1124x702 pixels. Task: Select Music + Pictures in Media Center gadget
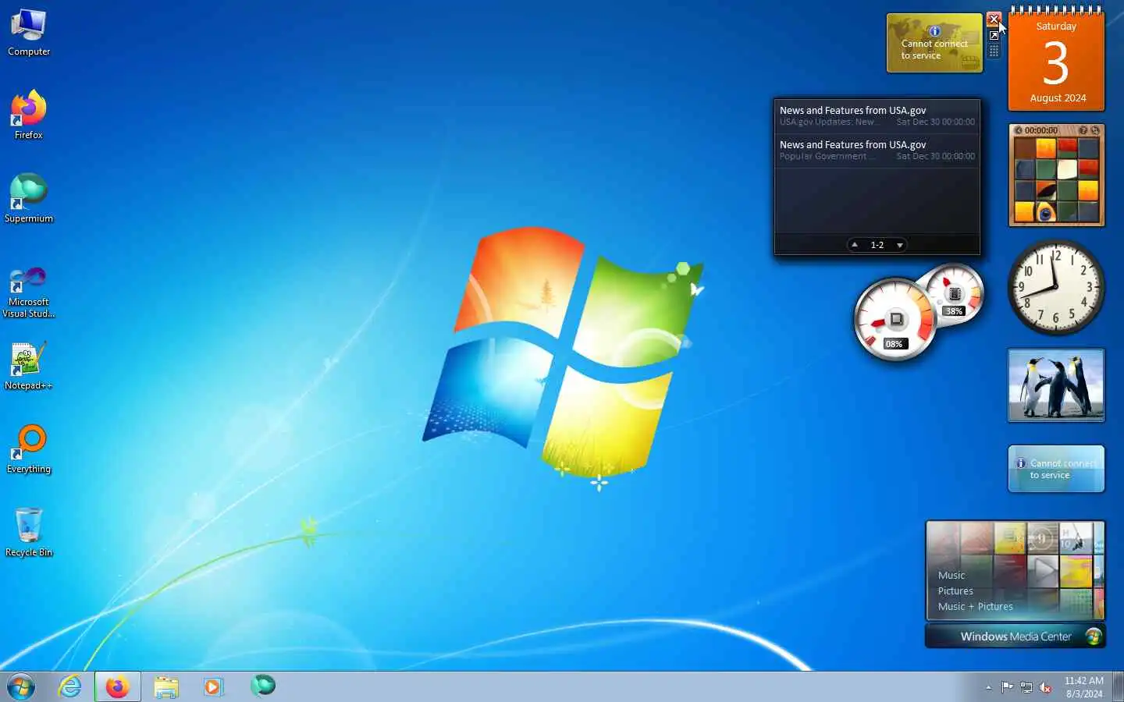[976, 606]
